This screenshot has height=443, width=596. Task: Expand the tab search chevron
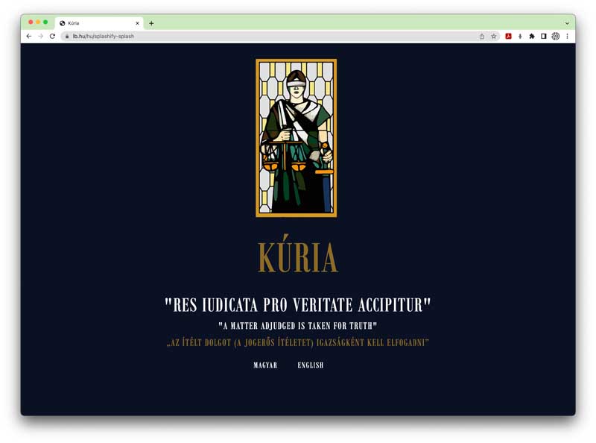(x=567, y=23)
